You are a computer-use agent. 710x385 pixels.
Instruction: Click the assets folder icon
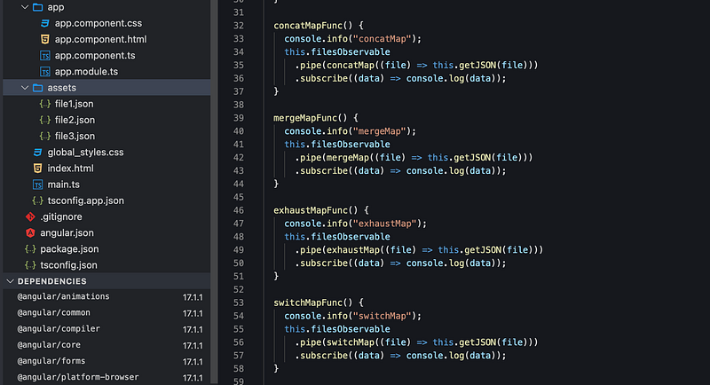pyautogui.click(x=38, y=88)
